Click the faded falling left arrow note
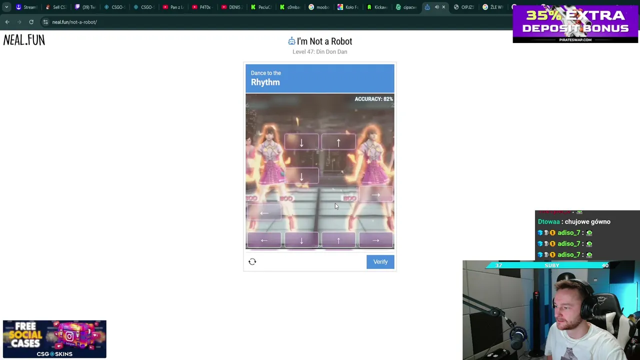The image size is (640, 360). (264, 213)
